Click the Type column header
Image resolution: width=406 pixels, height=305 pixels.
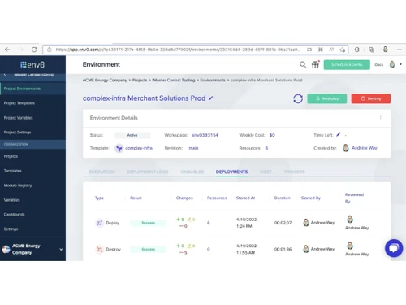click(99, 198)
